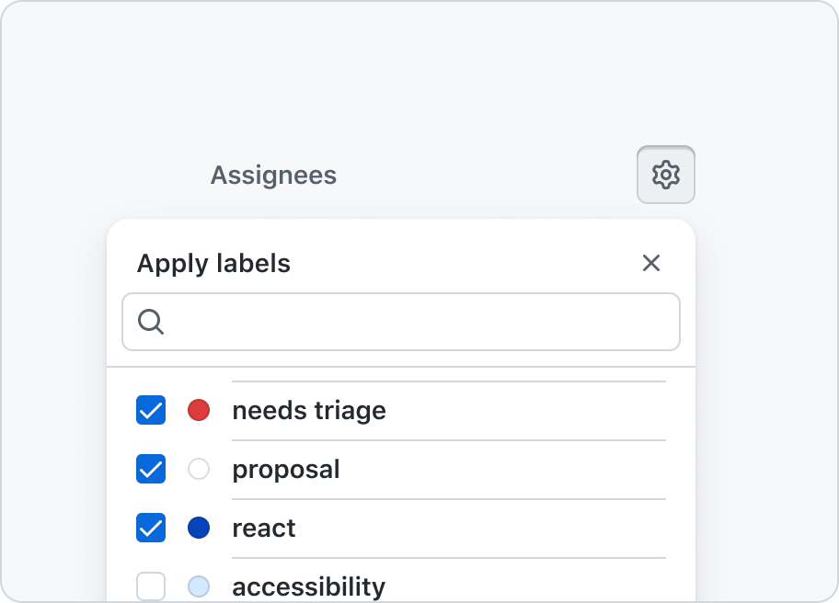This screenshot has width=839, height=603.
Task: Uncheck the needs triage checkbox
Action: (x=151, y=410)
